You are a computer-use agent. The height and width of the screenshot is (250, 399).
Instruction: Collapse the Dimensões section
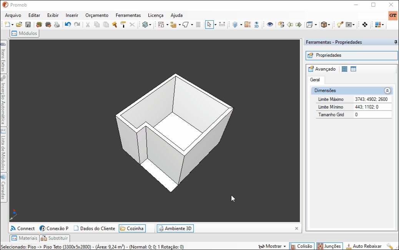tap(387, 90)
